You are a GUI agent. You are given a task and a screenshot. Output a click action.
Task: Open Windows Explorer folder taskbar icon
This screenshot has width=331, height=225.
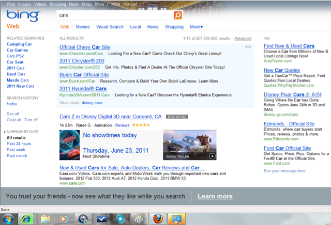click(46, 219)
